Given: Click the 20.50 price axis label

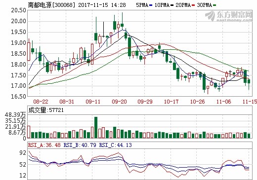Looking at the screenshot, I should [x=19, y=10].
